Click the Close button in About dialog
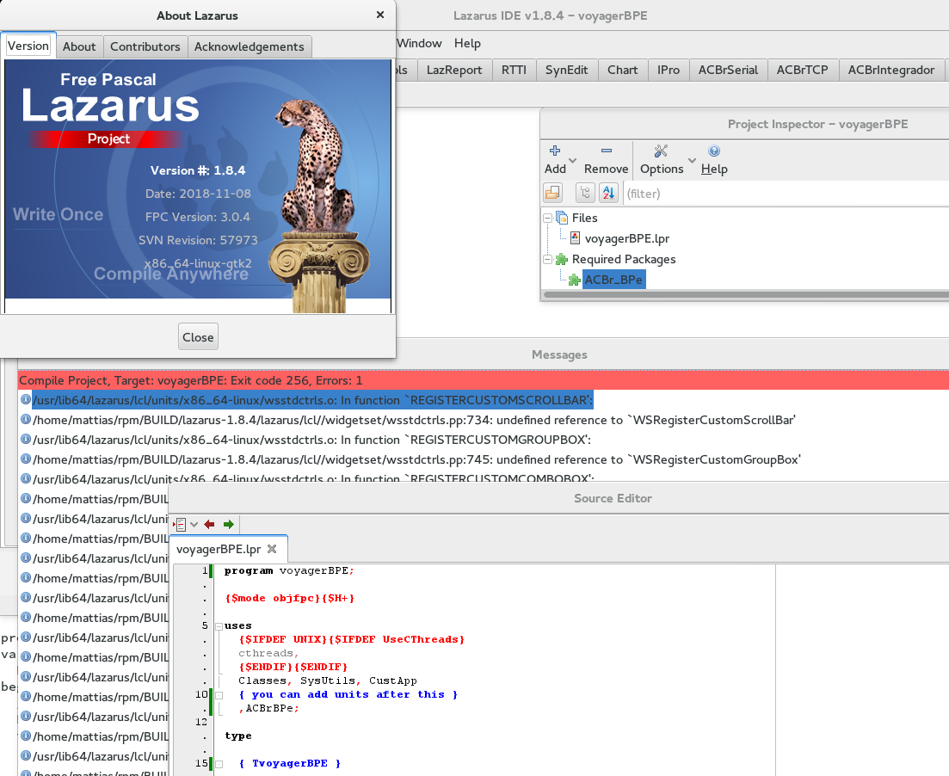This screenshot has width=949, height=776. (x=198, y=336)
